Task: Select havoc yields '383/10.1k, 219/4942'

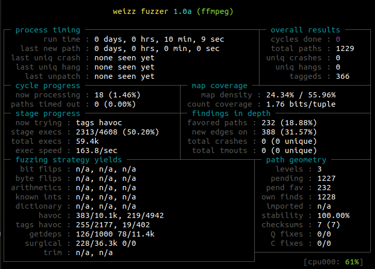Action: [x=120, y=215]
